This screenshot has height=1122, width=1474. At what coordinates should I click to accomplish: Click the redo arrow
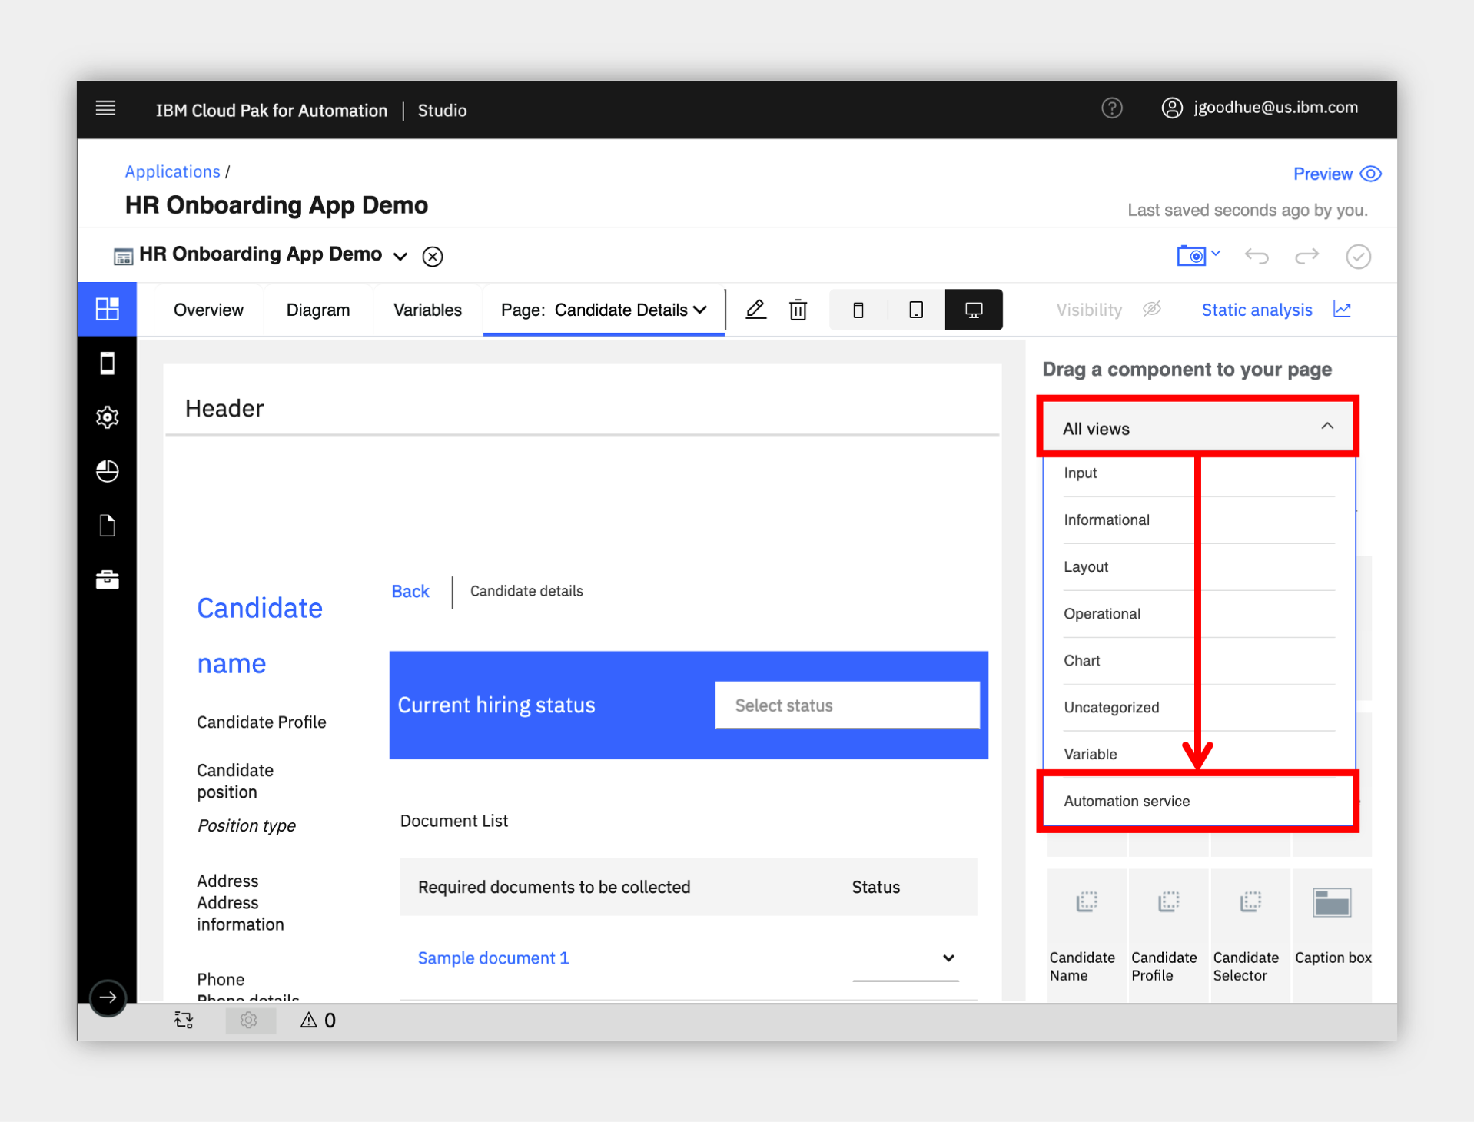coord(1306,256)
